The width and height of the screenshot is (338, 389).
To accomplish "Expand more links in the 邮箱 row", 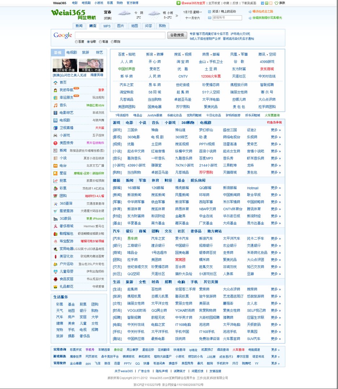I will click(x=276, y=188).
